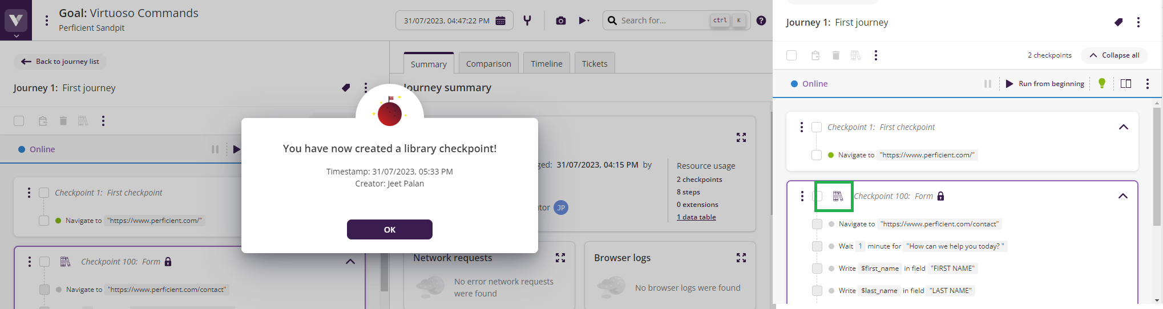Click the fork/branch icon in the top toolbar
The image size is (1163, 309).
527,21
